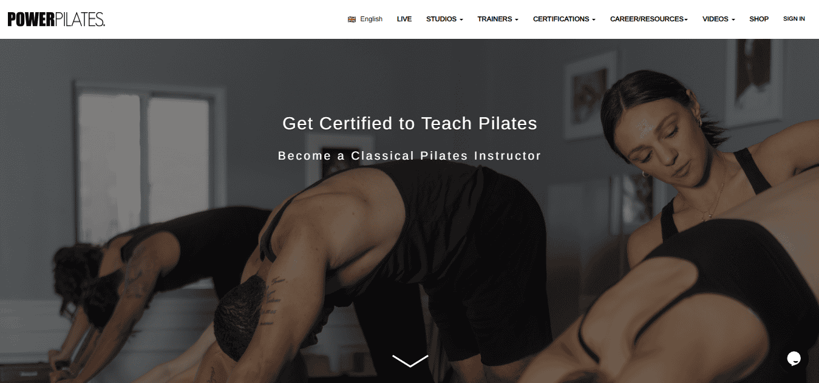Click the heading Get Certified to Teach Pilates
Image resolution: width=819 pixels, height=383 pixels.
click(x=410, y=123)
